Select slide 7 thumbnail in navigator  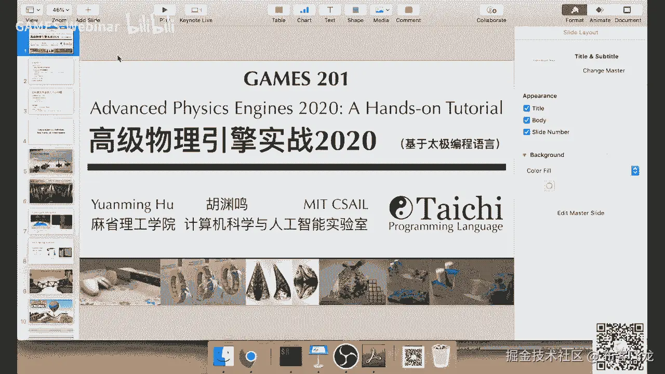(x=50, y=221)
